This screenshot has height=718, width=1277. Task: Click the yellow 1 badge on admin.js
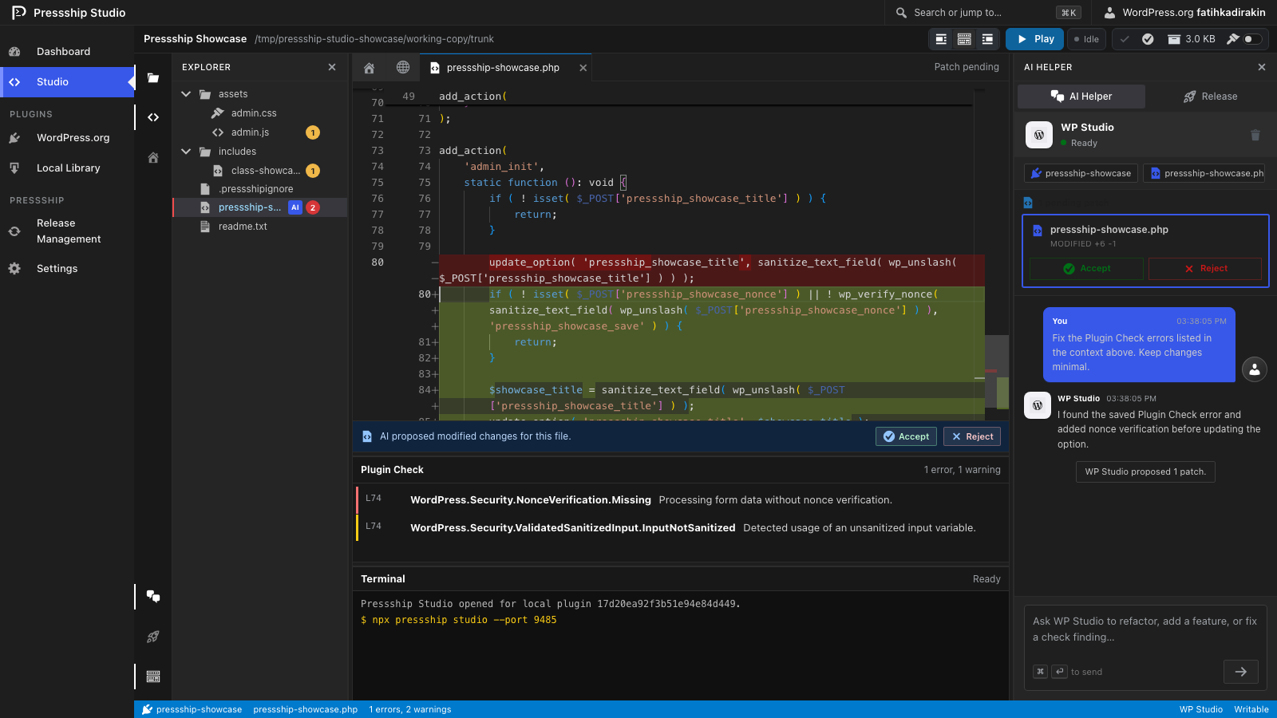(x=313, y=132)
